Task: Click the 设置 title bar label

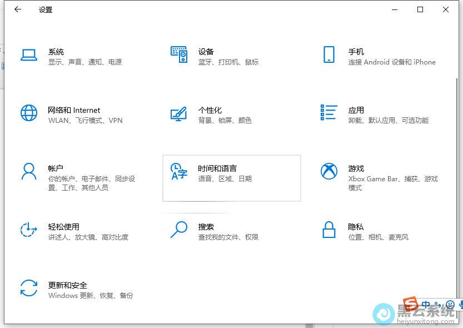Action: pos(45,9)
